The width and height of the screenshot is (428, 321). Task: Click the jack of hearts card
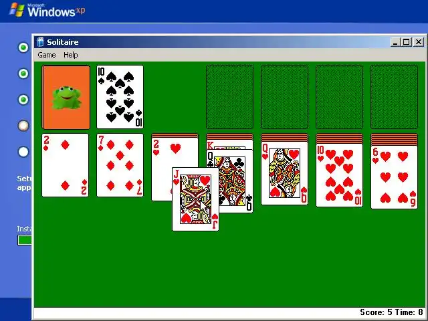195,199
